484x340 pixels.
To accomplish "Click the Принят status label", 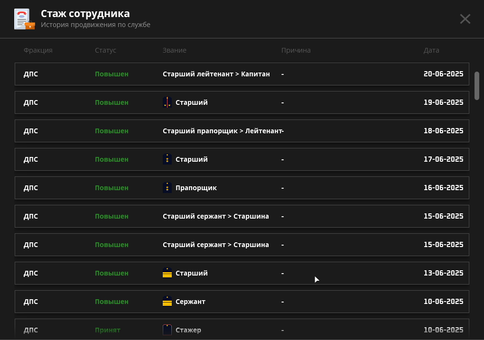I will click(108, 330).
